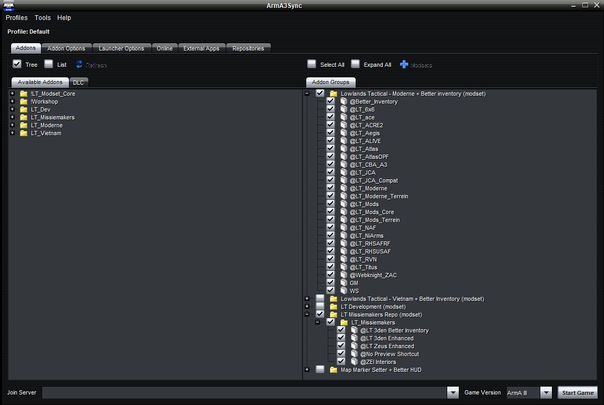This screenshot has width=604, height=405.
Task: Click the Lowlands Tactical Moderne modset folder icon
Action: point(334,94)
